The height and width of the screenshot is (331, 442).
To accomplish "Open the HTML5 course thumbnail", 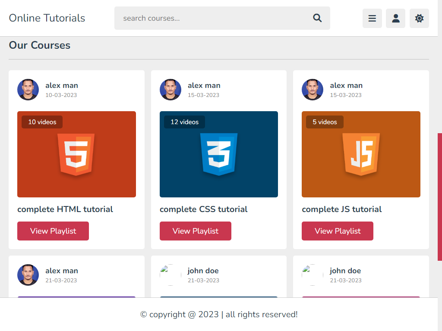I will [x=76, y=154].
